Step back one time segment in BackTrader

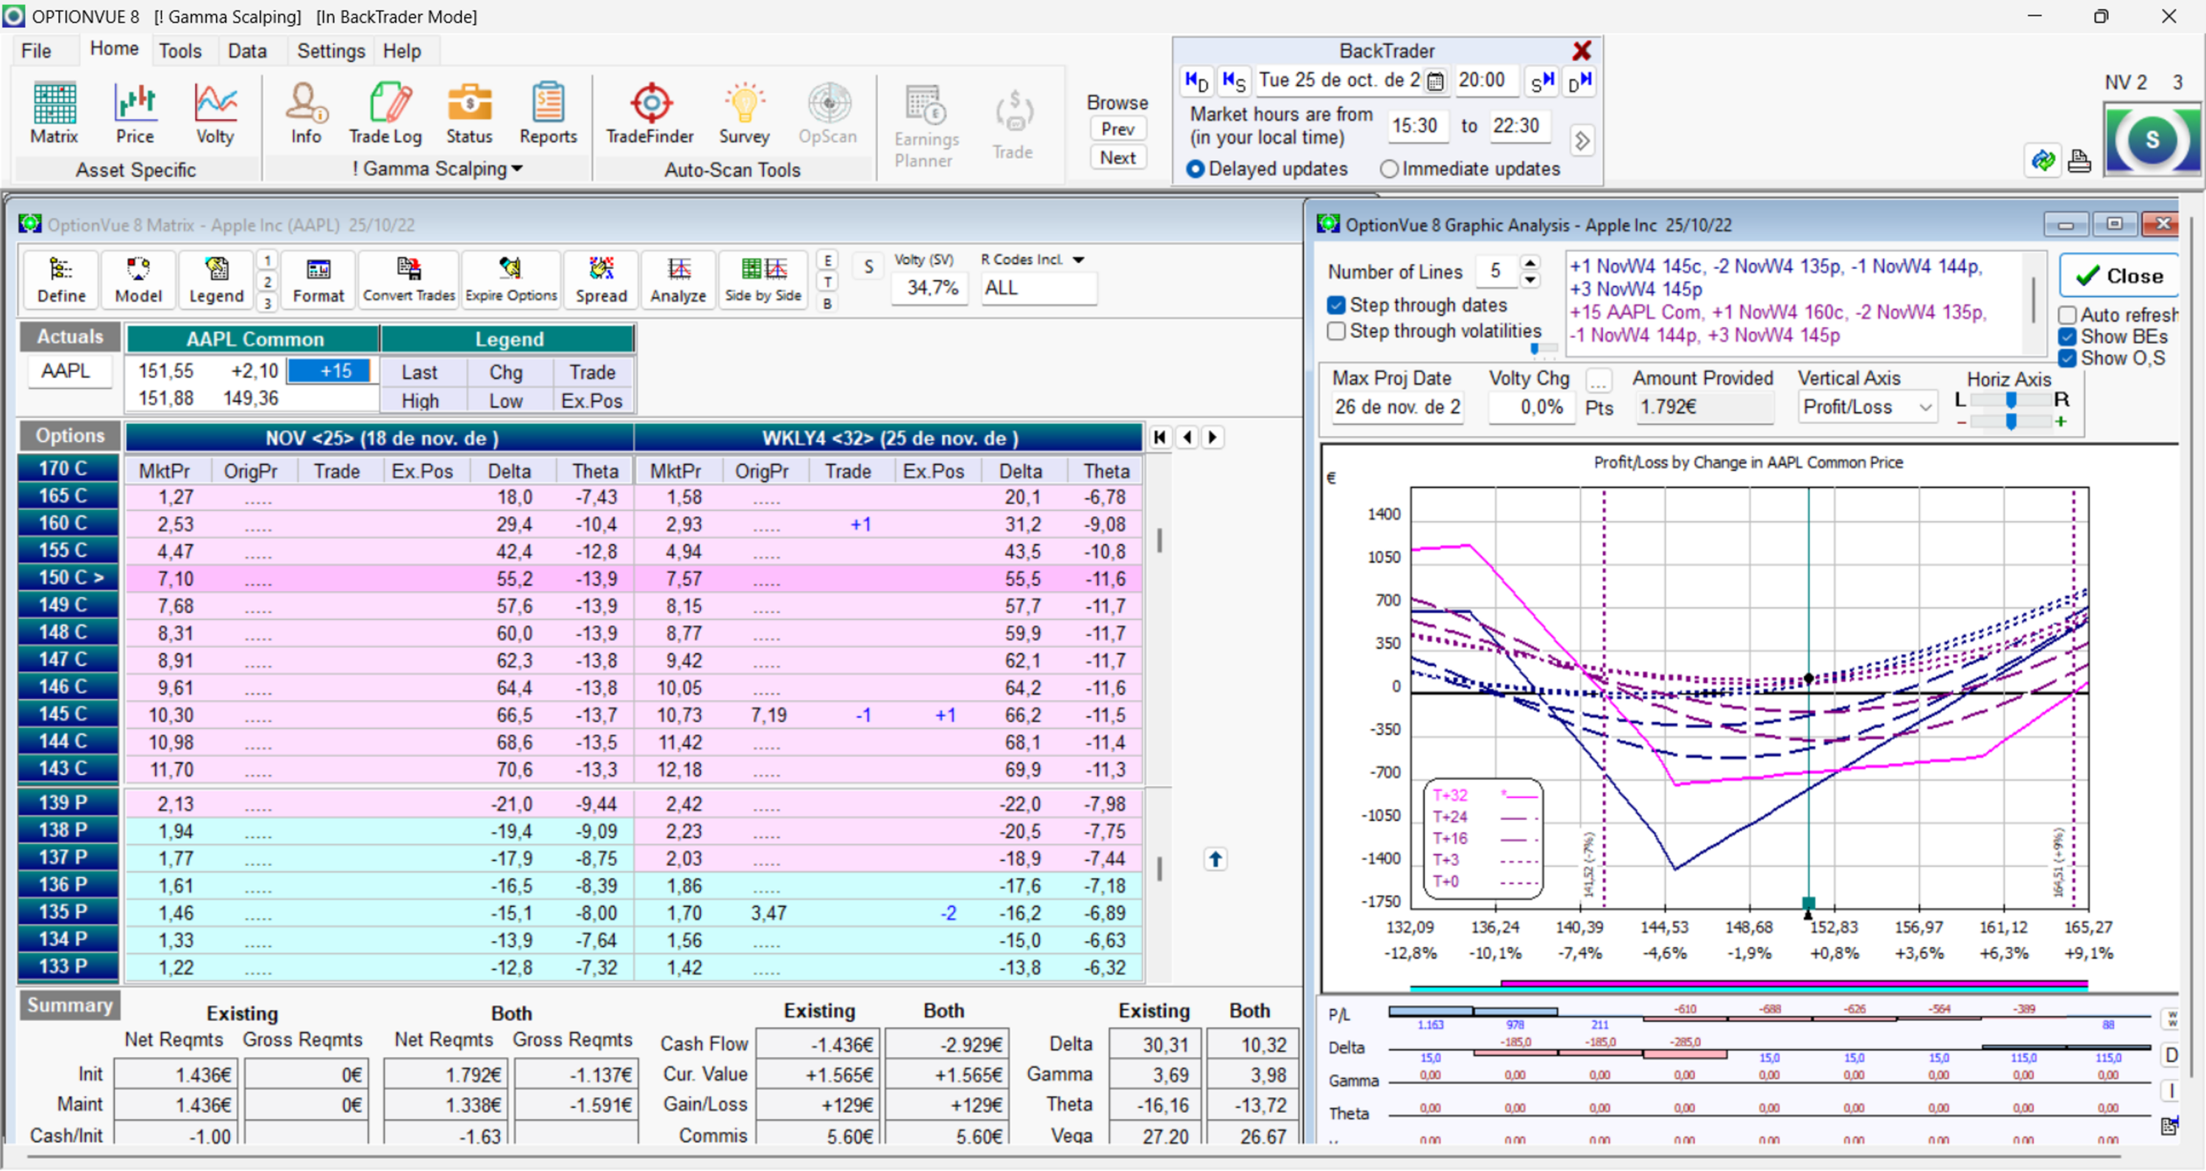coord(1234,82)
